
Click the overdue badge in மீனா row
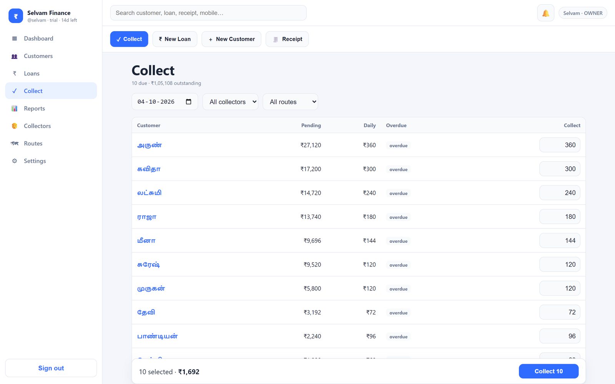click(x=398, y=241)
